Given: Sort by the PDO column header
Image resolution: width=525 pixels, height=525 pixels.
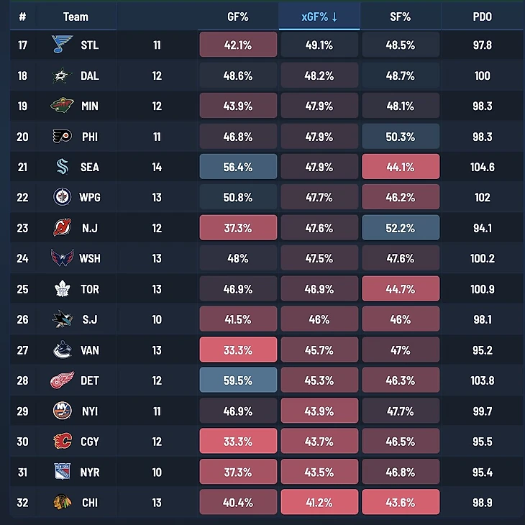Looking at the screenshot, I should (482, 17).
